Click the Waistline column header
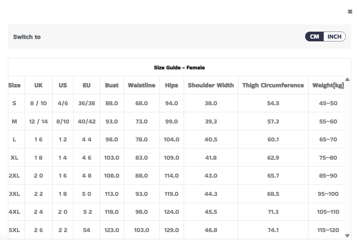The height and width of the screenshot is (240, 357). 142,85
